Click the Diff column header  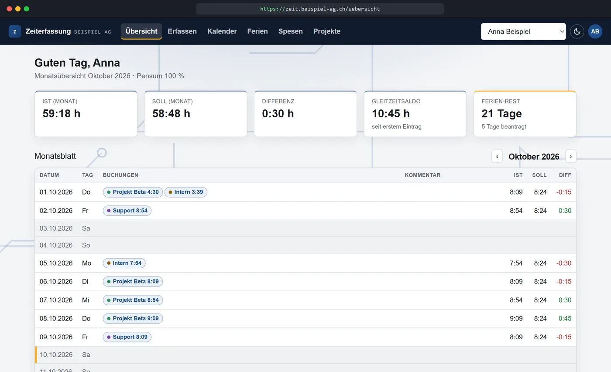coord(565,175)
